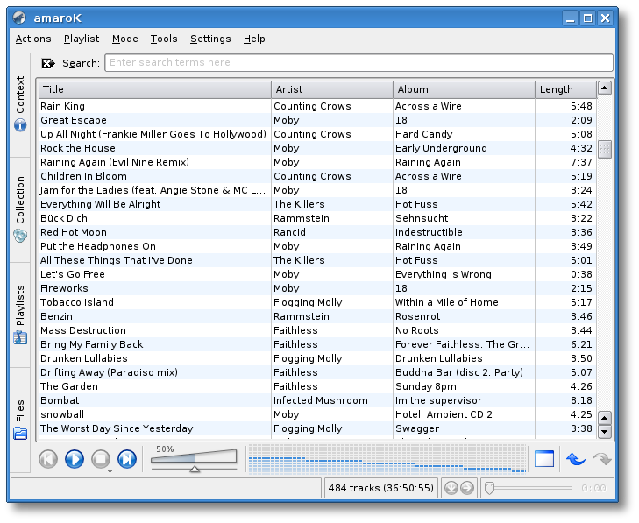Screen dimensions: 639x523
Task: Click the top scrollbar up arrow
Action: click(605, 88)
